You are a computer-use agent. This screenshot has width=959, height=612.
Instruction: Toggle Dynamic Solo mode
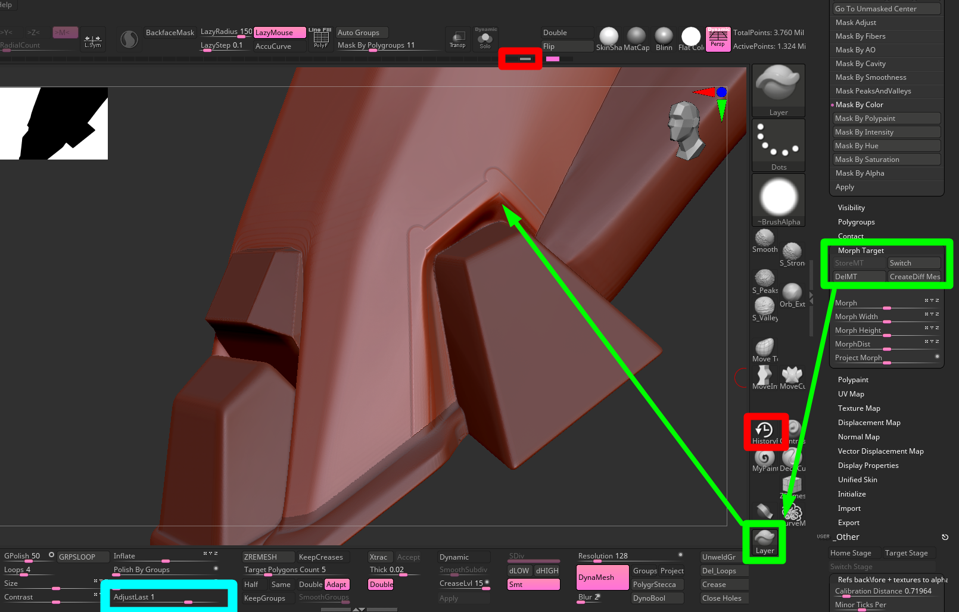point(485,39)
